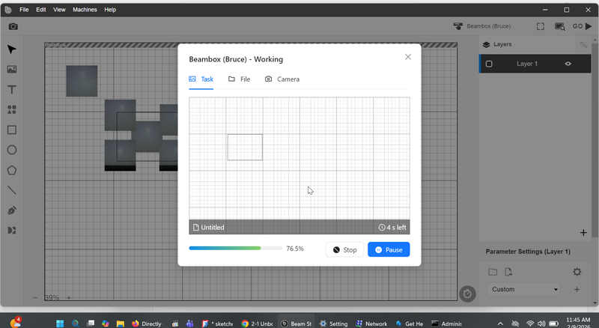Click the bottom tool below the Pen
Image resolution: width=599 pixels, height=328 pixels.
(12, 230)
